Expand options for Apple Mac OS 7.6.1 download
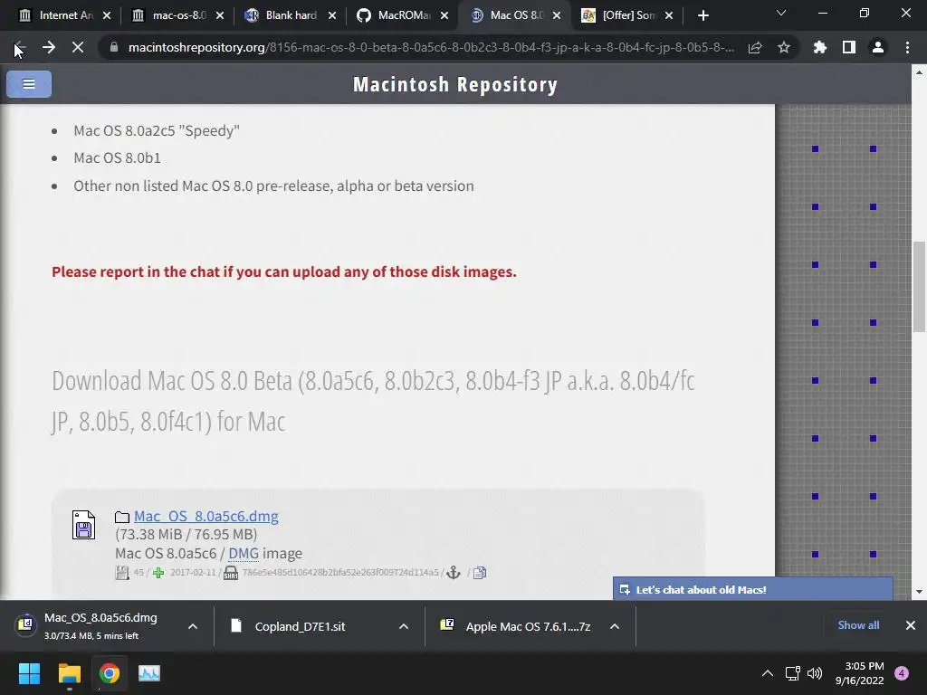 (x=615, y=626)
